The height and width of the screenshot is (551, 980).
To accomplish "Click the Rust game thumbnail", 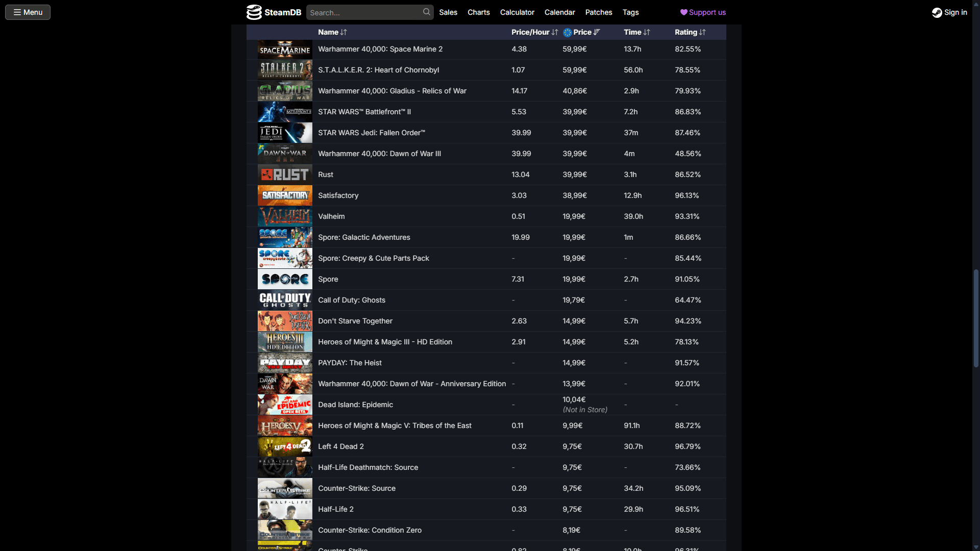I will click(x=285, y=174).
